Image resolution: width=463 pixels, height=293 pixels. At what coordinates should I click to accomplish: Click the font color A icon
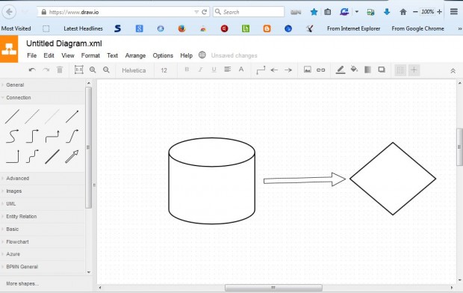click(x=241, y=70)
